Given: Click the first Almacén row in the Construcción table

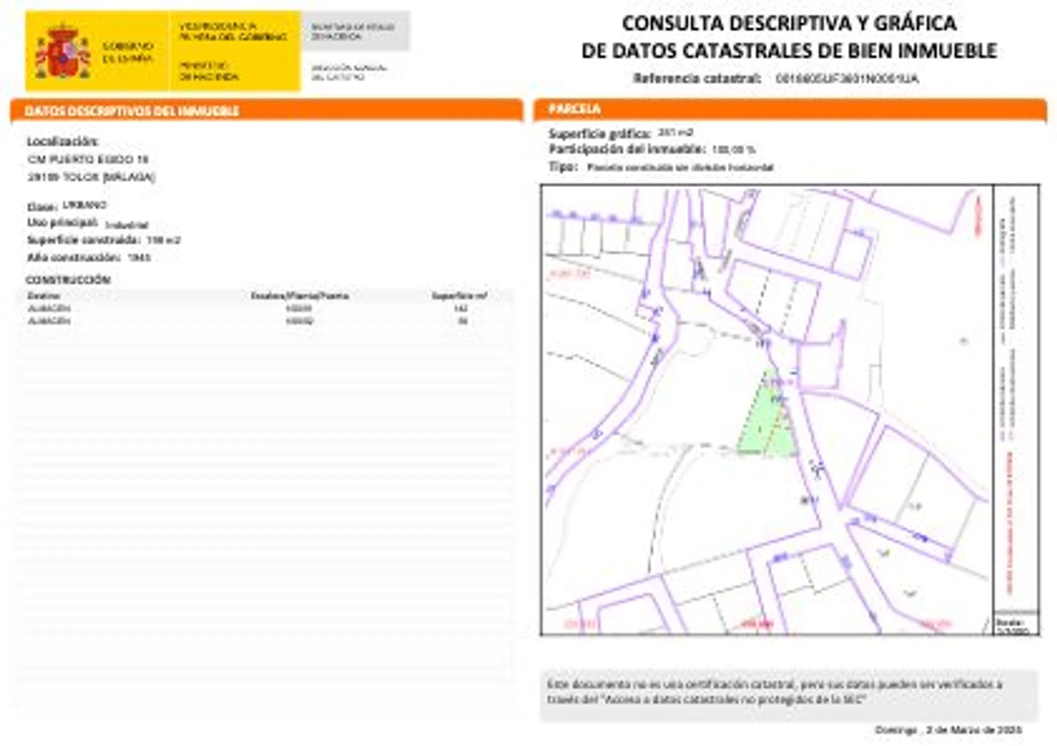Looking at the screenshot, I should pyautogui.click(x=49, y=308).
